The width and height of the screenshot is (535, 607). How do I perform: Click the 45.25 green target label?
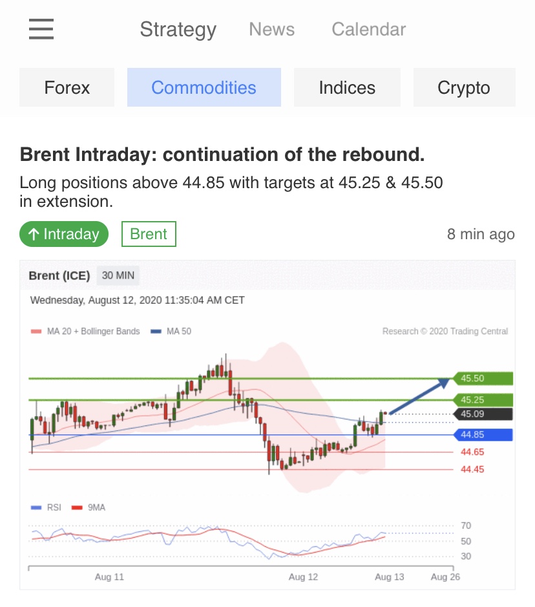coord(483,399)
